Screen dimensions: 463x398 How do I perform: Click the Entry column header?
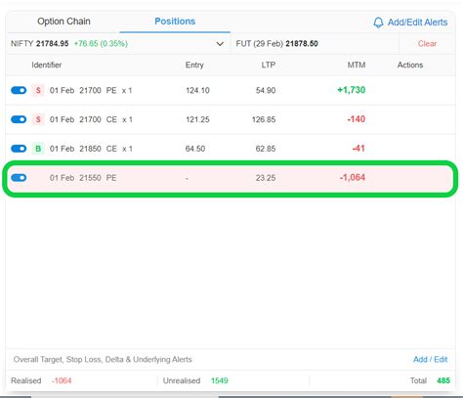pos(194,65)
